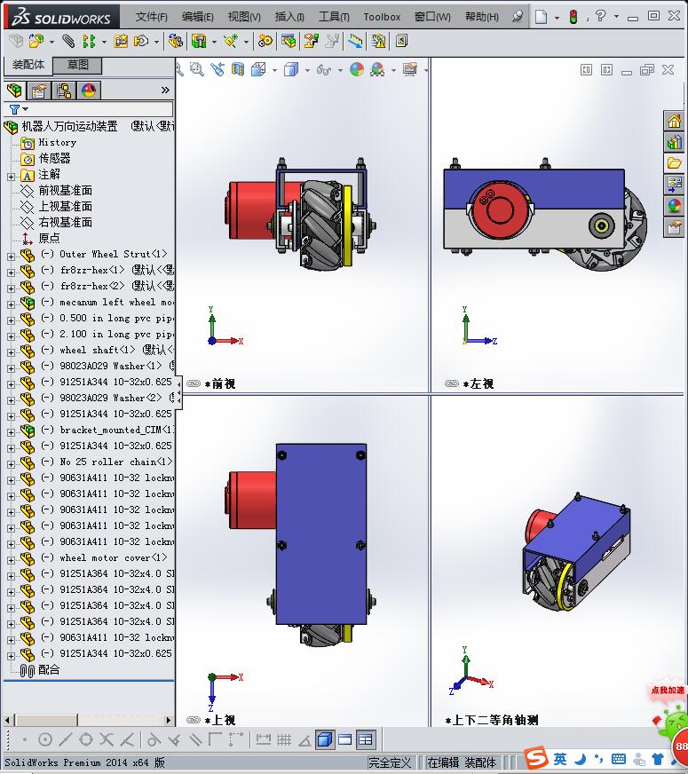Toggle the view link icon beside 上视
688x774 pixels.
(194, 720)
